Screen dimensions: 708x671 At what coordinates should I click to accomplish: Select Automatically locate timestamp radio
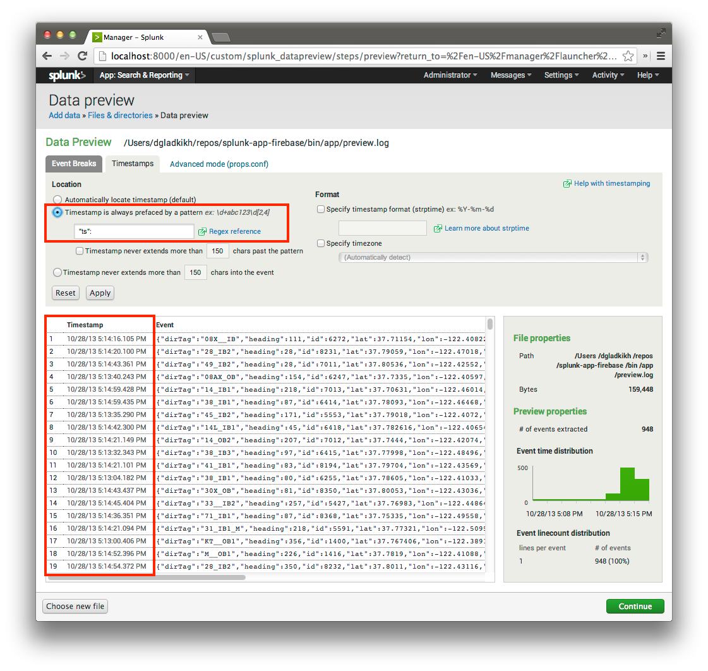pos(57,200)
